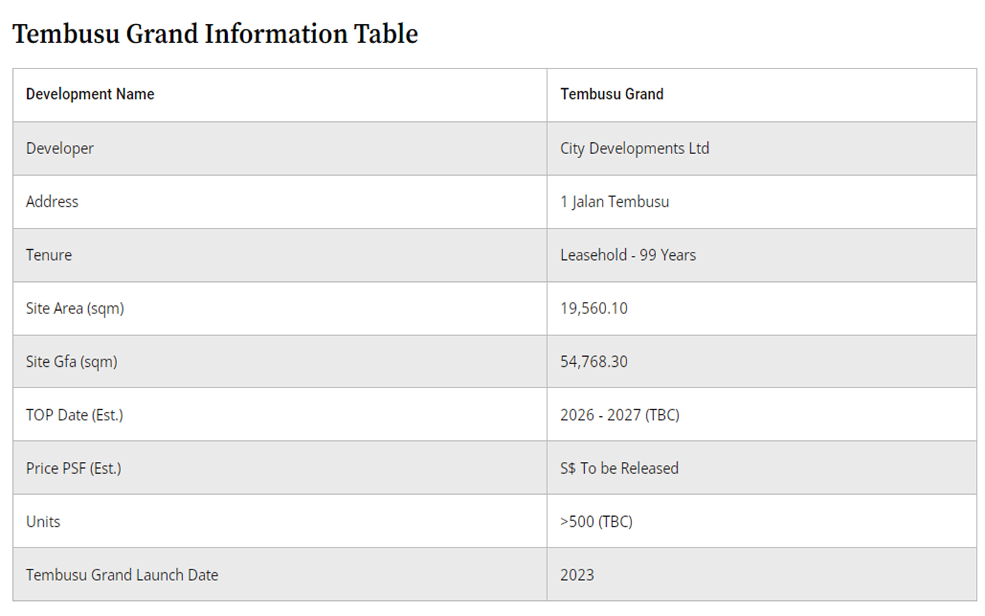Screen dimensions: 985x616
Task: Select the 1 Jalan Tembusu value
Action: 614,202
